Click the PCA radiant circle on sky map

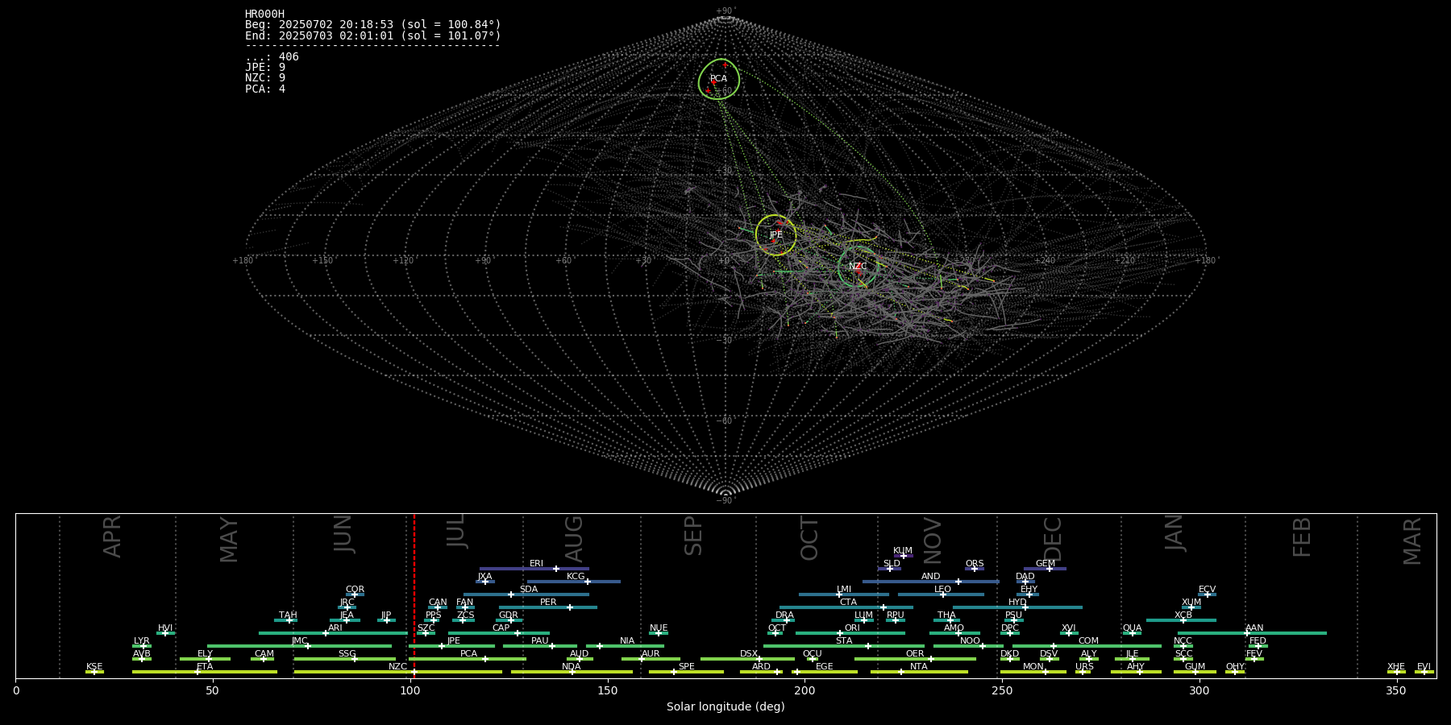pyautogui.click(x=719, y=79)
